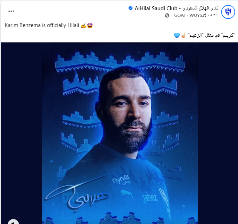Click the post timestamp in Arabic numerals
The image size is (238, 224).
pos(214,15)
